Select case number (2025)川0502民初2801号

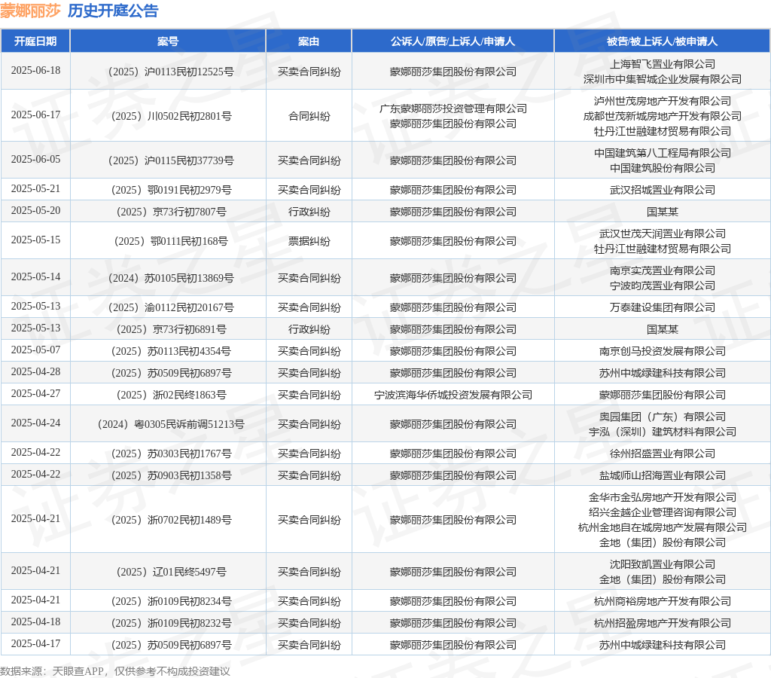click(x=171, y=116)
